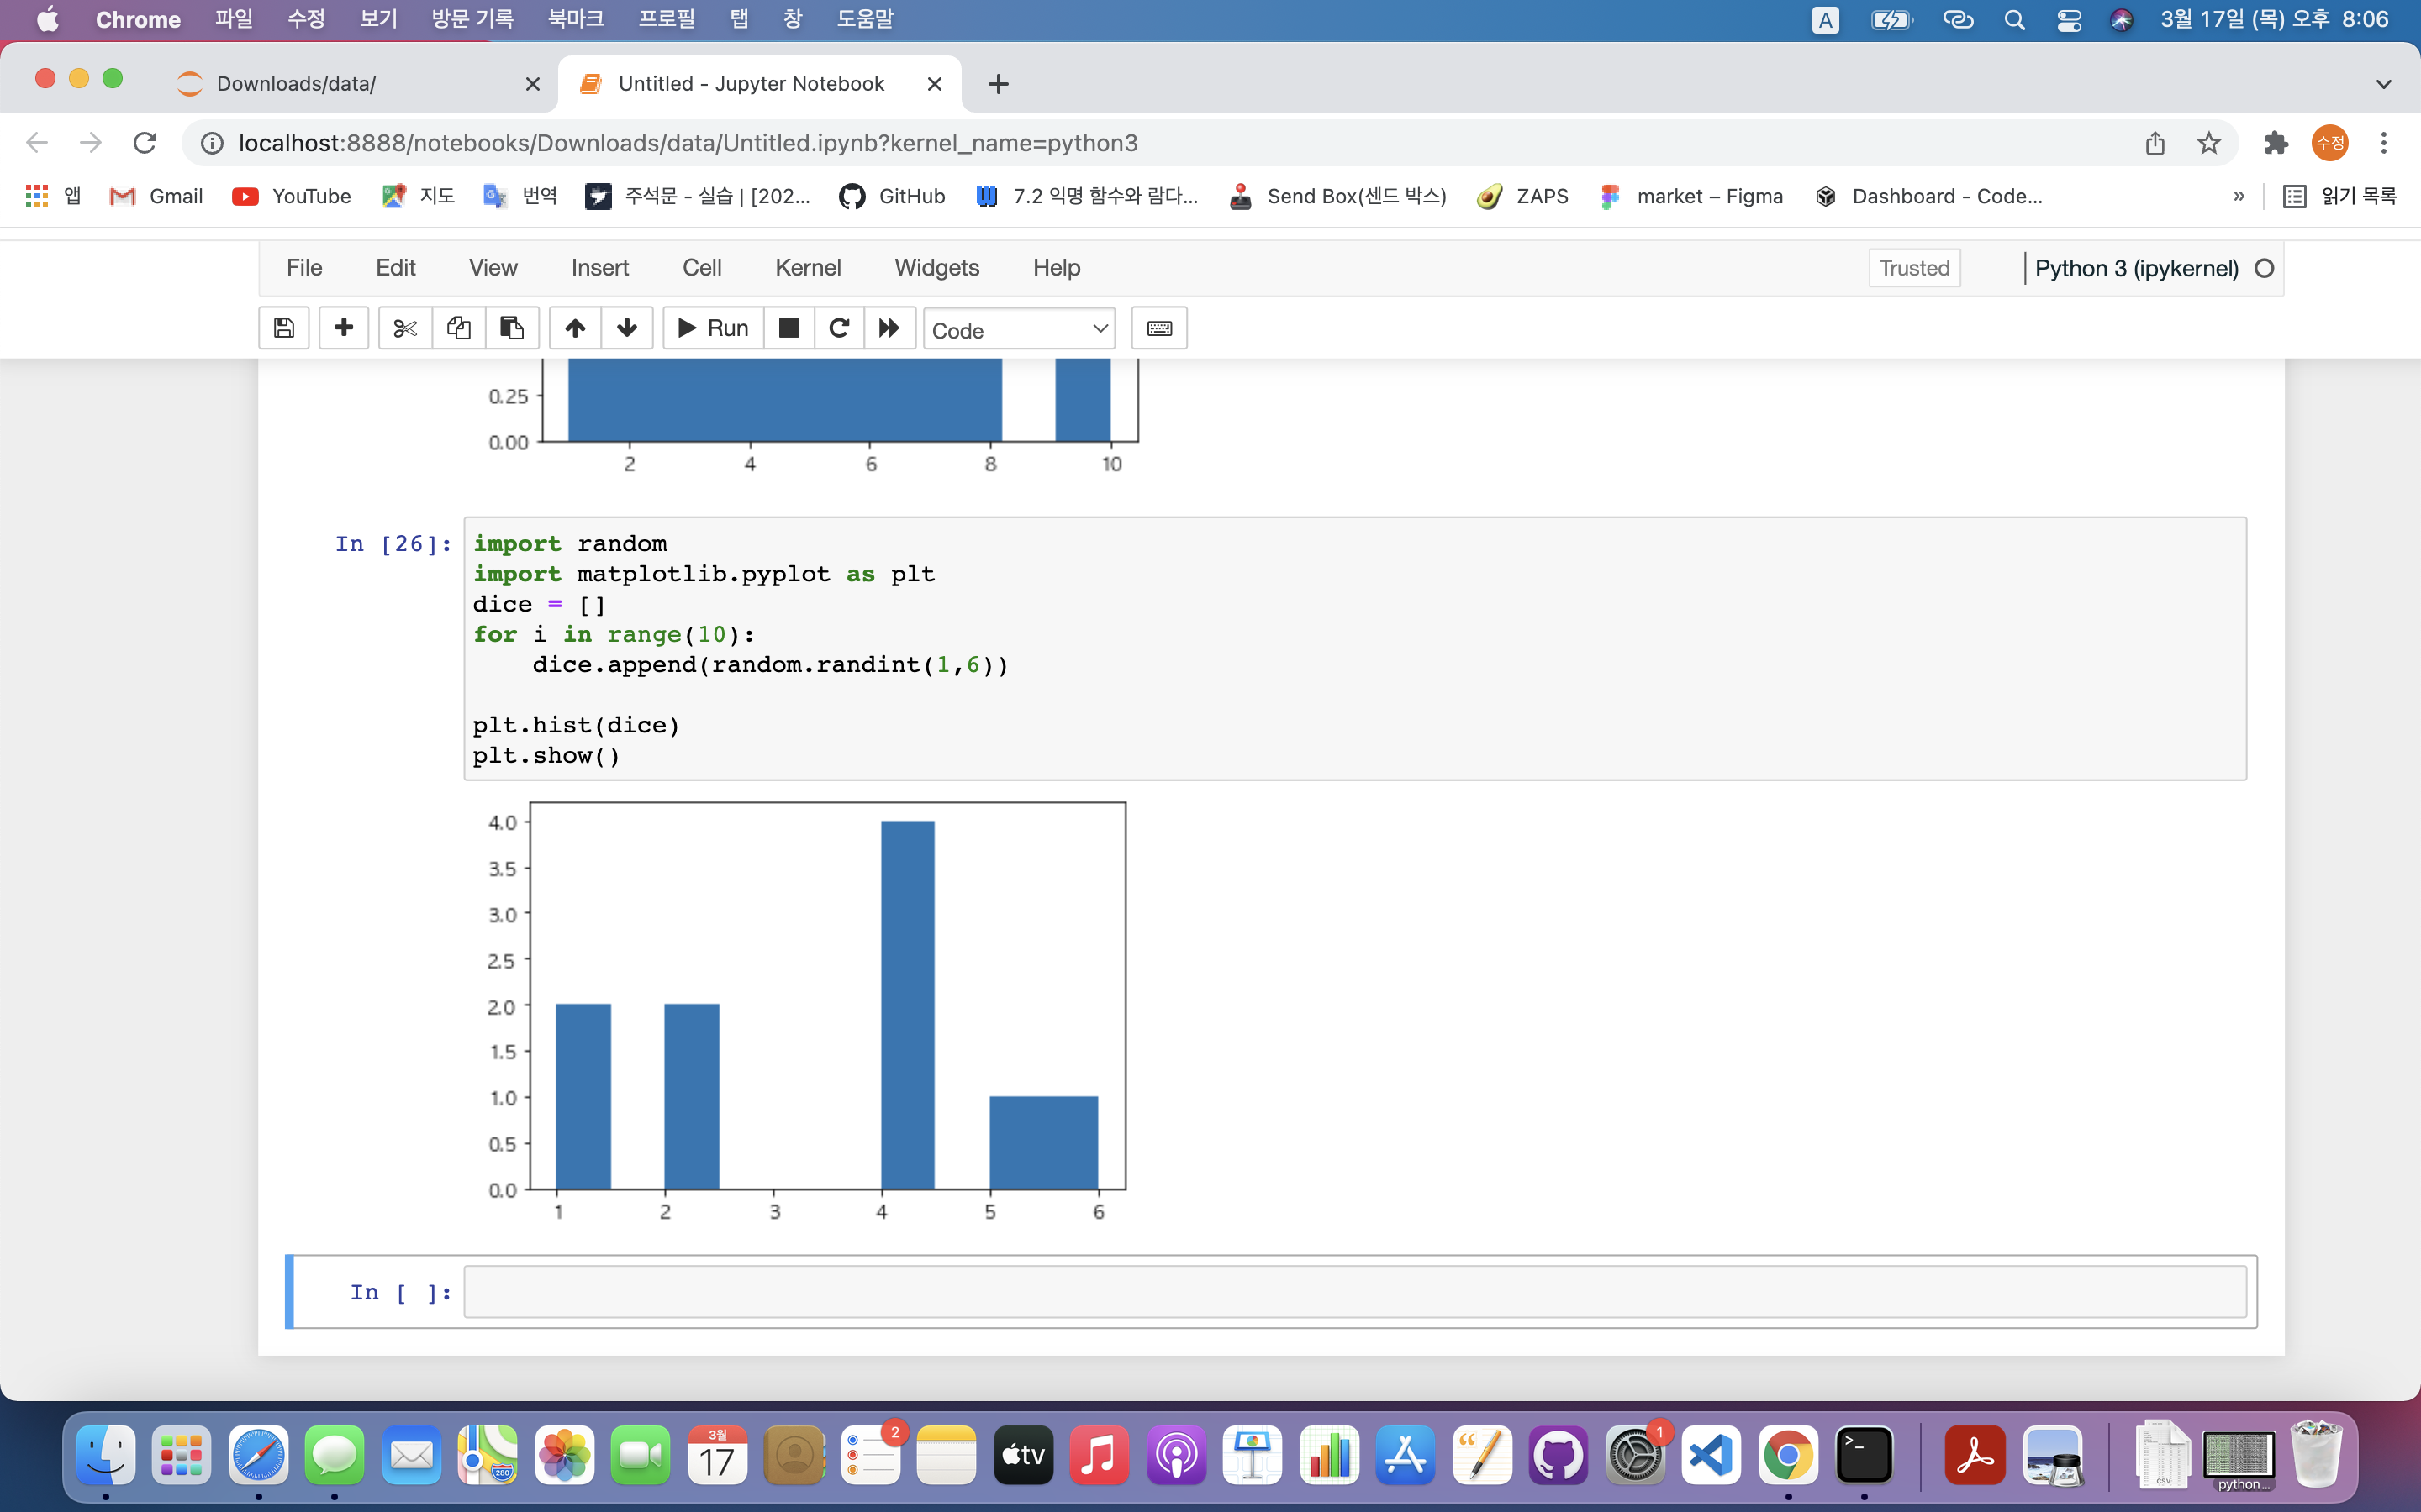Screen dimensions: 2421x1512
Task: Open macOS Control Center toggles in menu bar
Action: tap(2069, 20)
